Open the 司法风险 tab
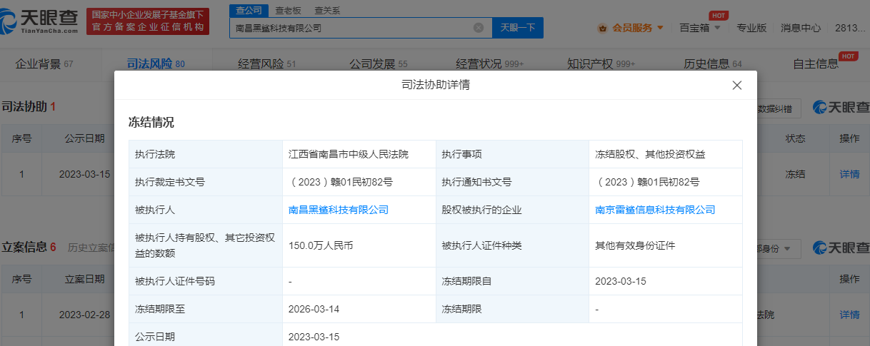This screenshot has height=346, width=870. tap(156, 64)
